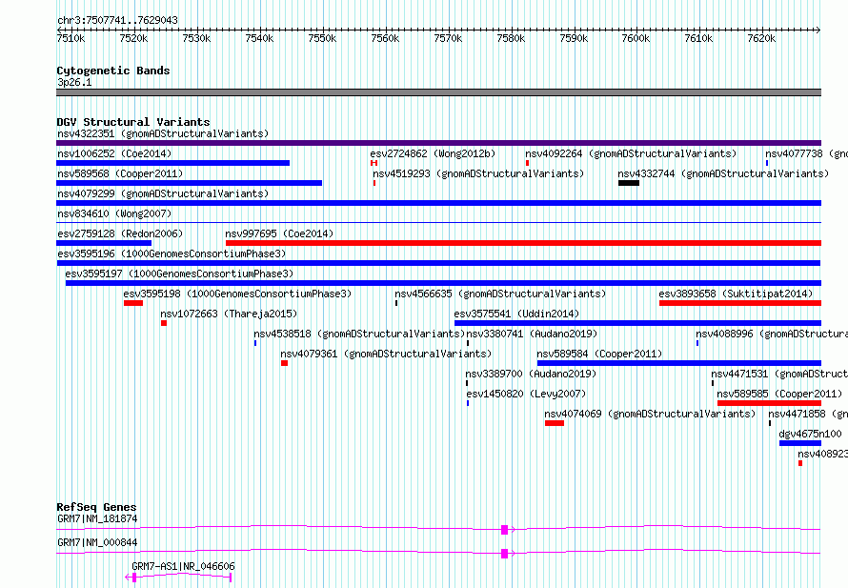Click the blue nsv589584 variant bar
This screenshot has height=588, width=848.
point(679,363)
